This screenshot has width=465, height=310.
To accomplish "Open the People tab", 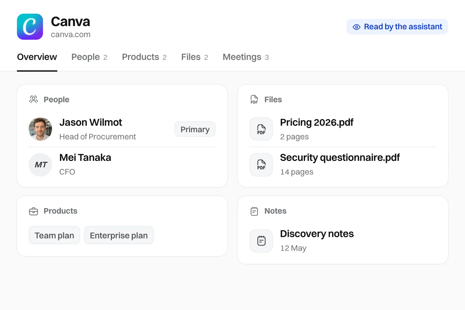I will click(x=89, y=57).
